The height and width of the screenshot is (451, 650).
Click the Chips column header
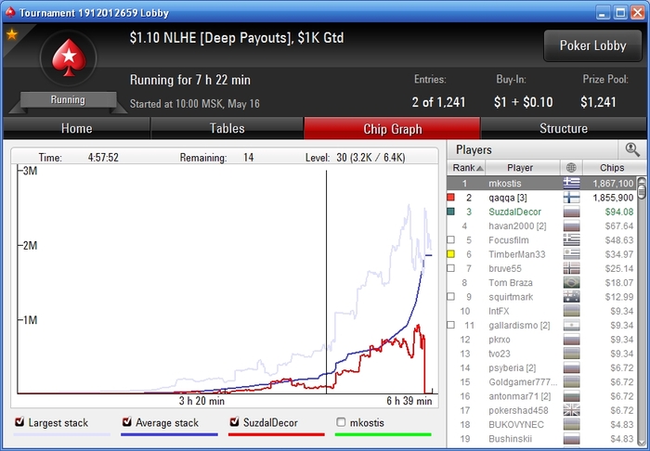pos(612,168)
